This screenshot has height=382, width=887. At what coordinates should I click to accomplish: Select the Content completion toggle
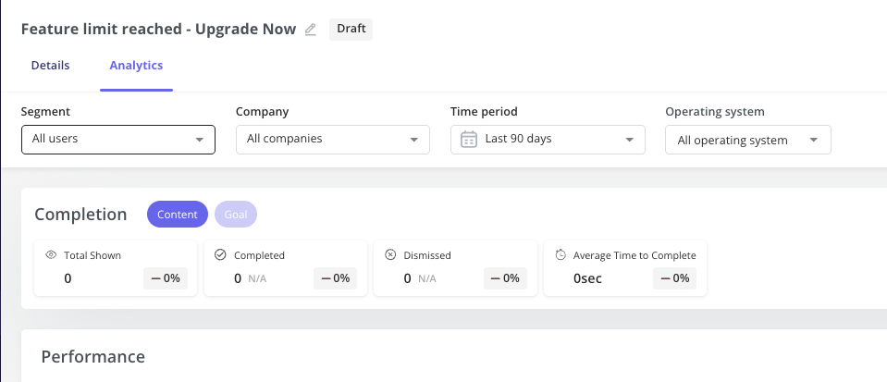[178, 215]
